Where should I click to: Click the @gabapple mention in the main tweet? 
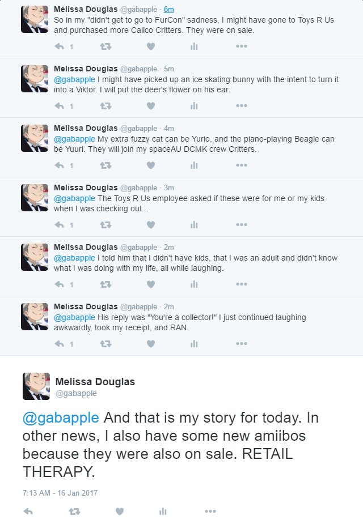pos(61,418)
